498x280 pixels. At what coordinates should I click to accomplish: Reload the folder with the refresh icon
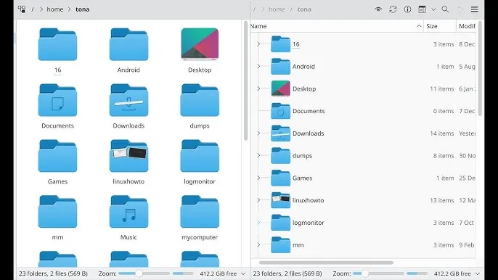click(x=393, y=9)
